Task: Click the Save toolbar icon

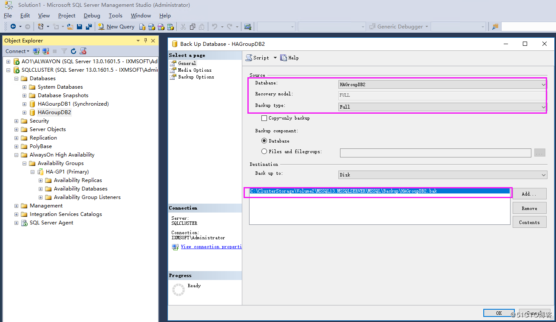Action: point(79,26)
